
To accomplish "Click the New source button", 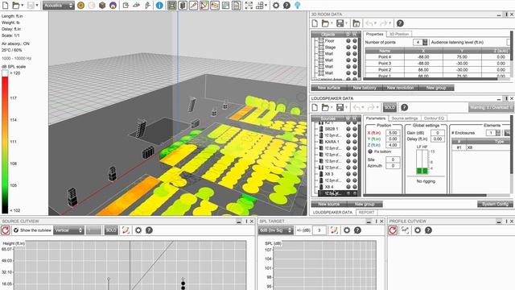I will pos(329,204).
